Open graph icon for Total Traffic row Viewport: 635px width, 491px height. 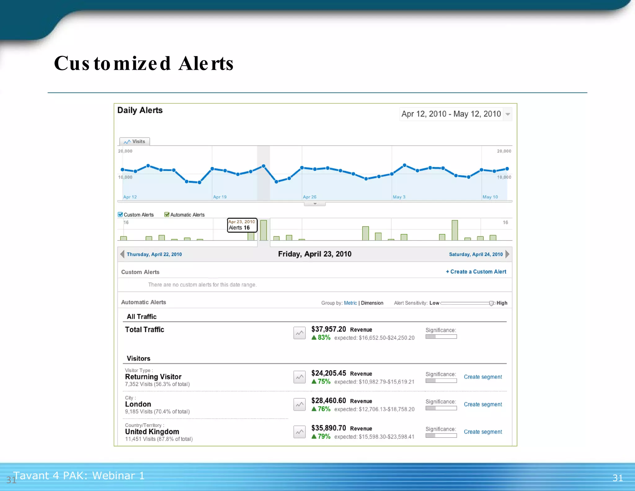point(299,333)
